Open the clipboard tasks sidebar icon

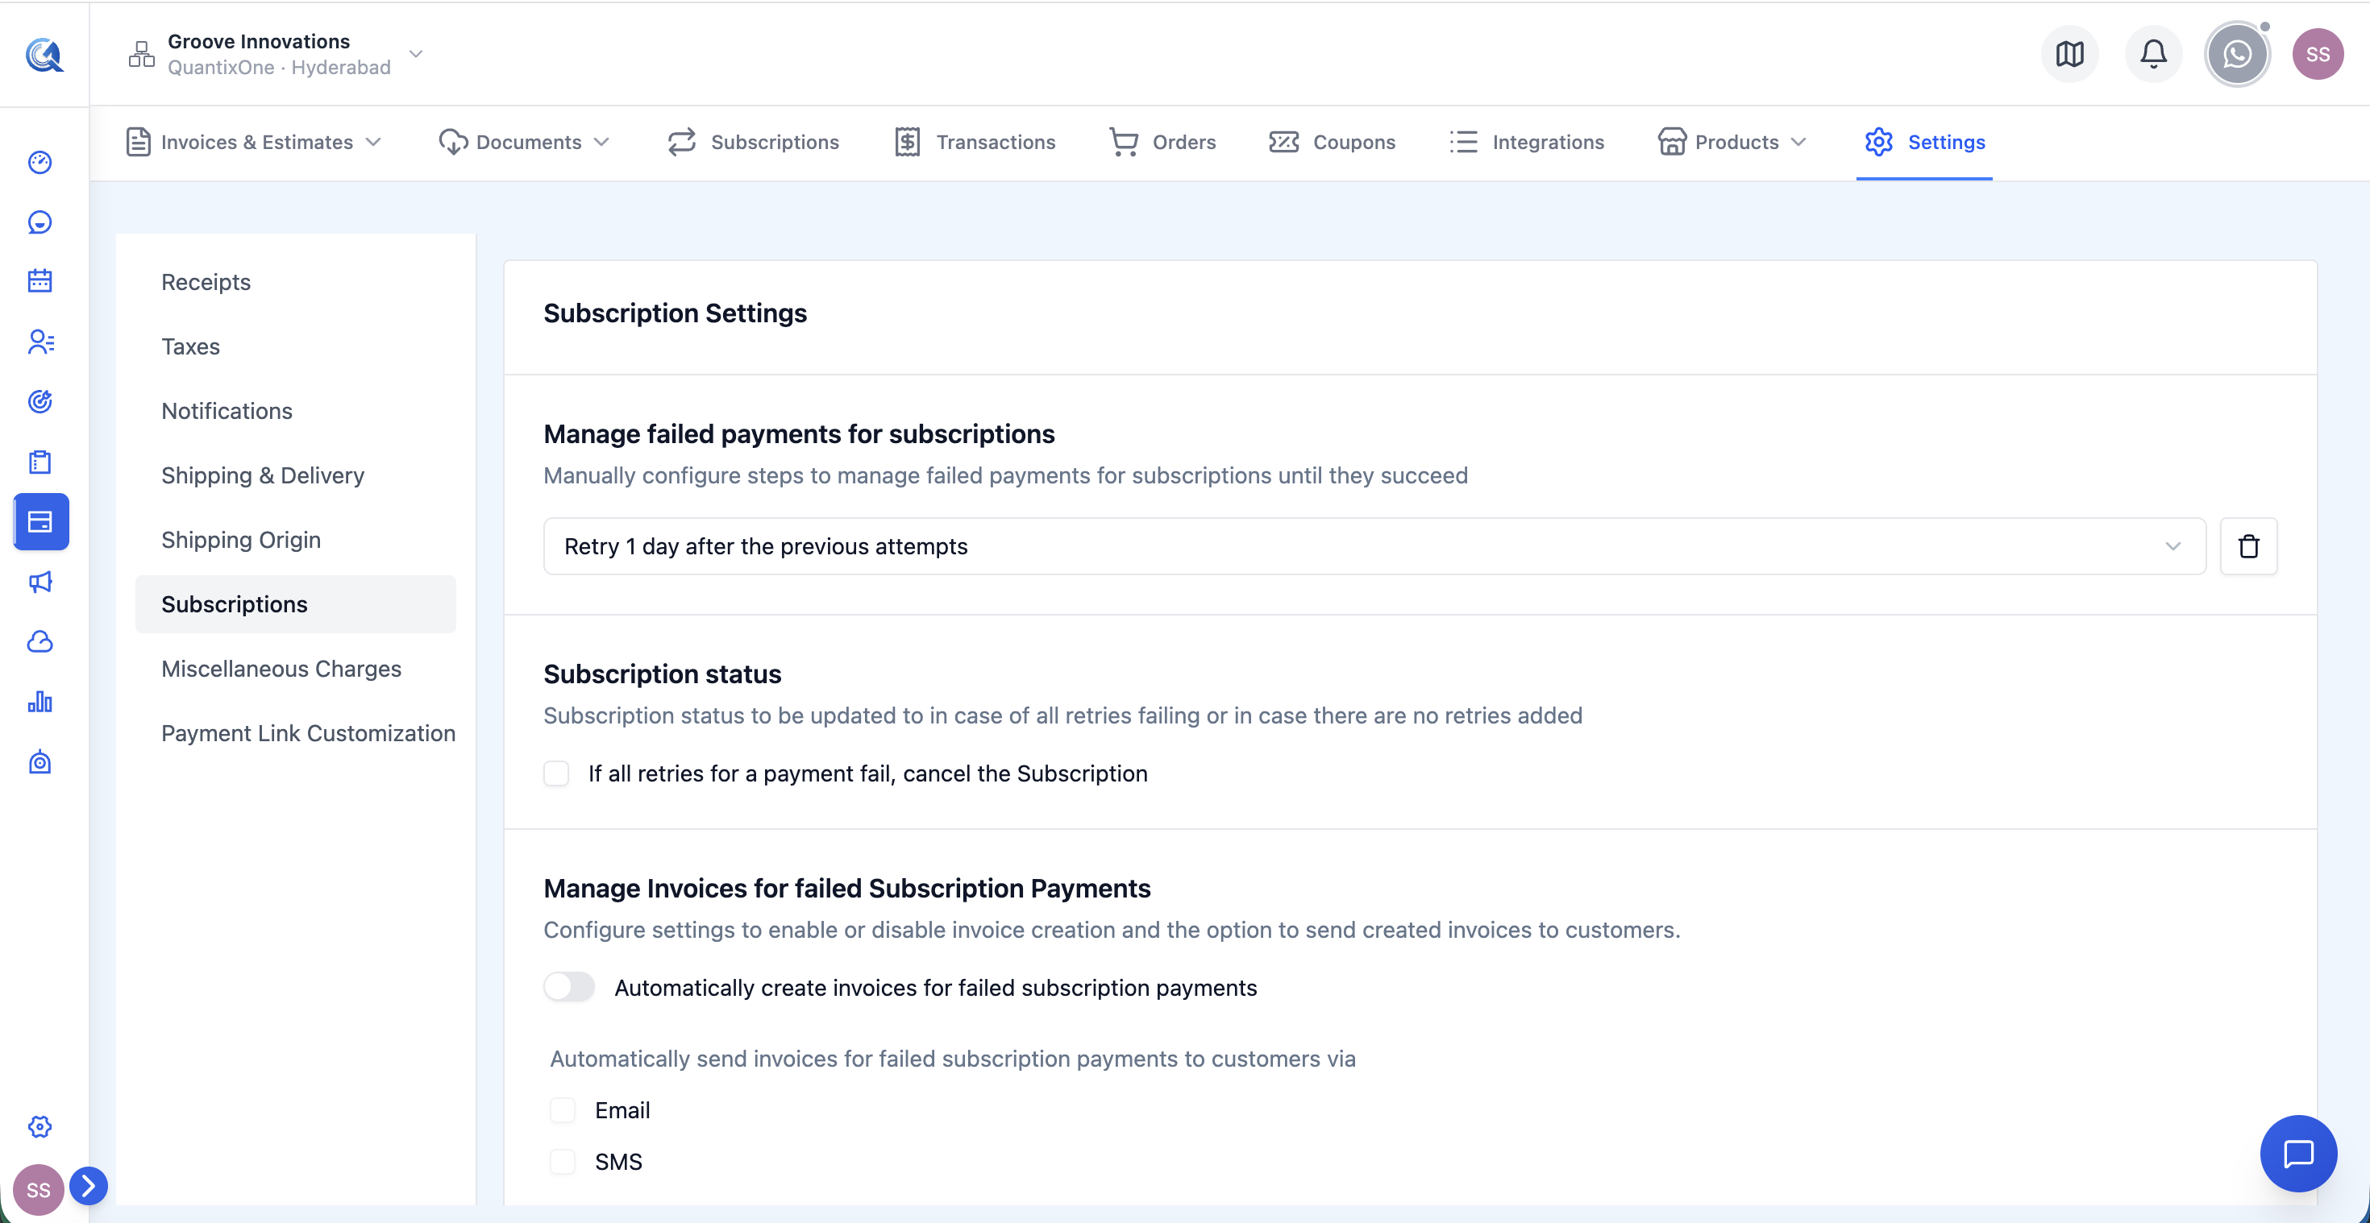(x=39, y=462)
